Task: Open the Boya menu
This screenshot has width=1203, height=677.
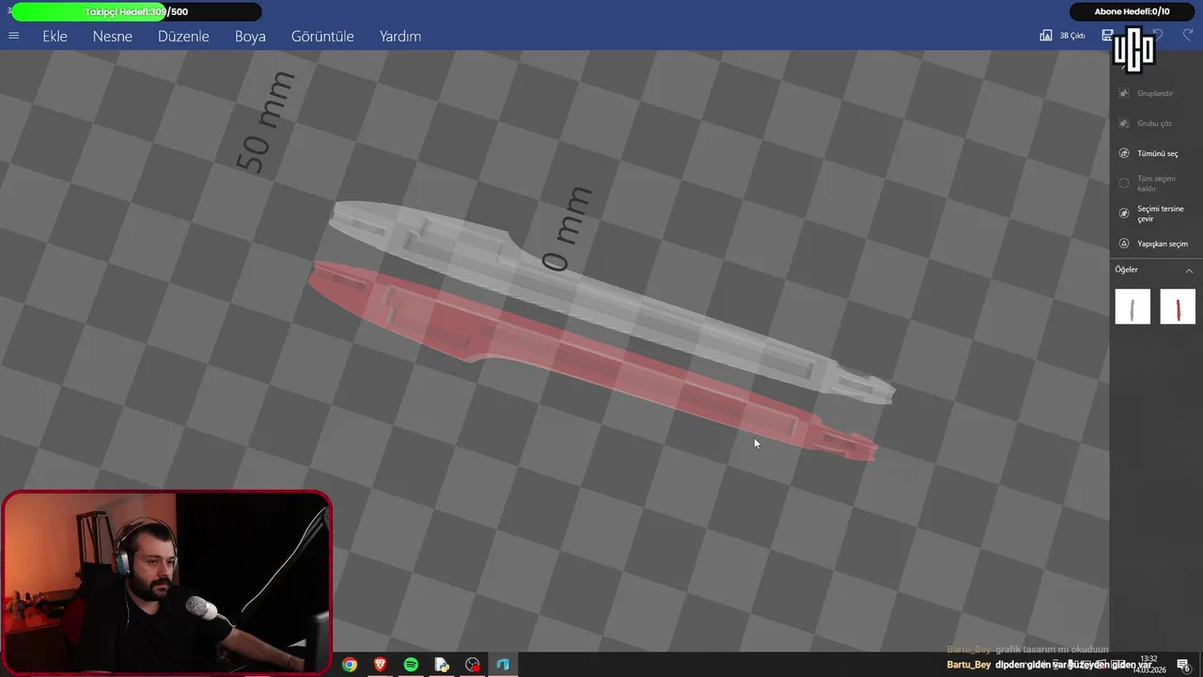Action: tap(250, 37)
